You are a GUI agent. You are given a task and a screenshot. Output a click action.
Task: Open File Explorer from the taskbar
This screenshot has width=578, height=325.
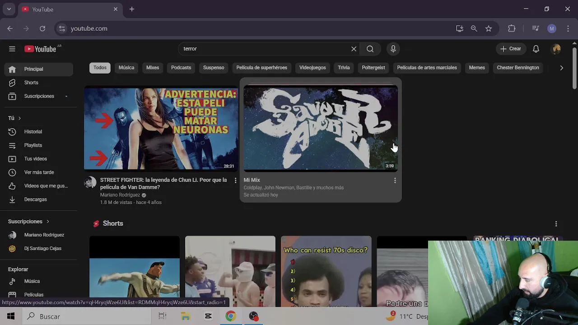[x=186, y=316]
